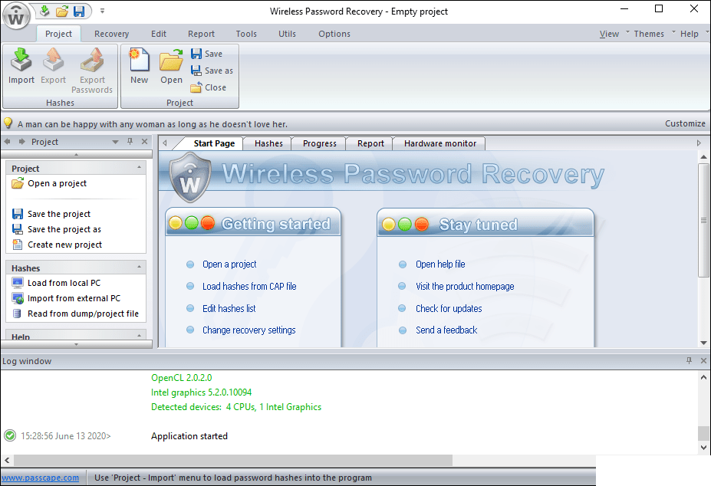Open the www.passcape.com status bar link
Screen dimensions: 711x486
[40, 478]
